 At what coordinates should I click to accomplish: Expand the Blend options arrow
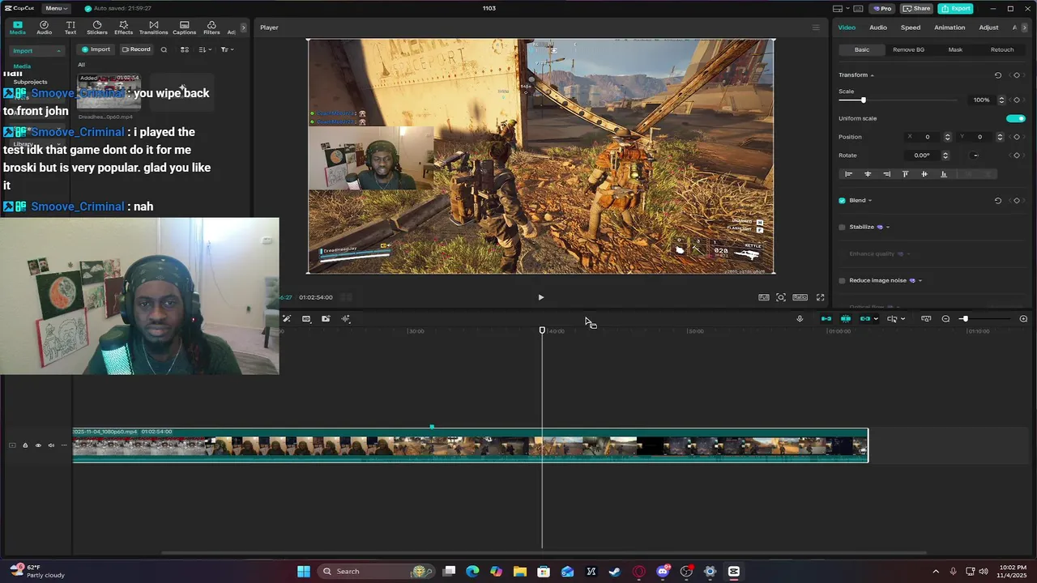coord(870,201)
